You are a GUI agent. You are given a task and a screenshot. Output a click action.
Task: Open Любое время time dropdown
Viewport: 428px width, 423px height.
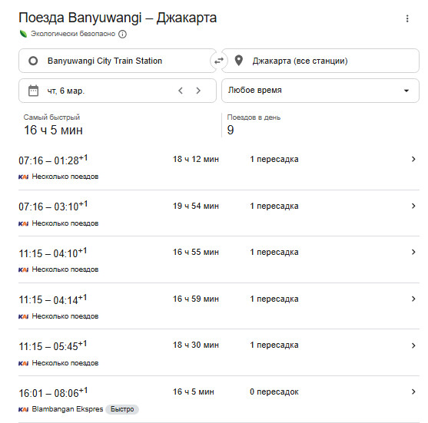coord(320,91)
